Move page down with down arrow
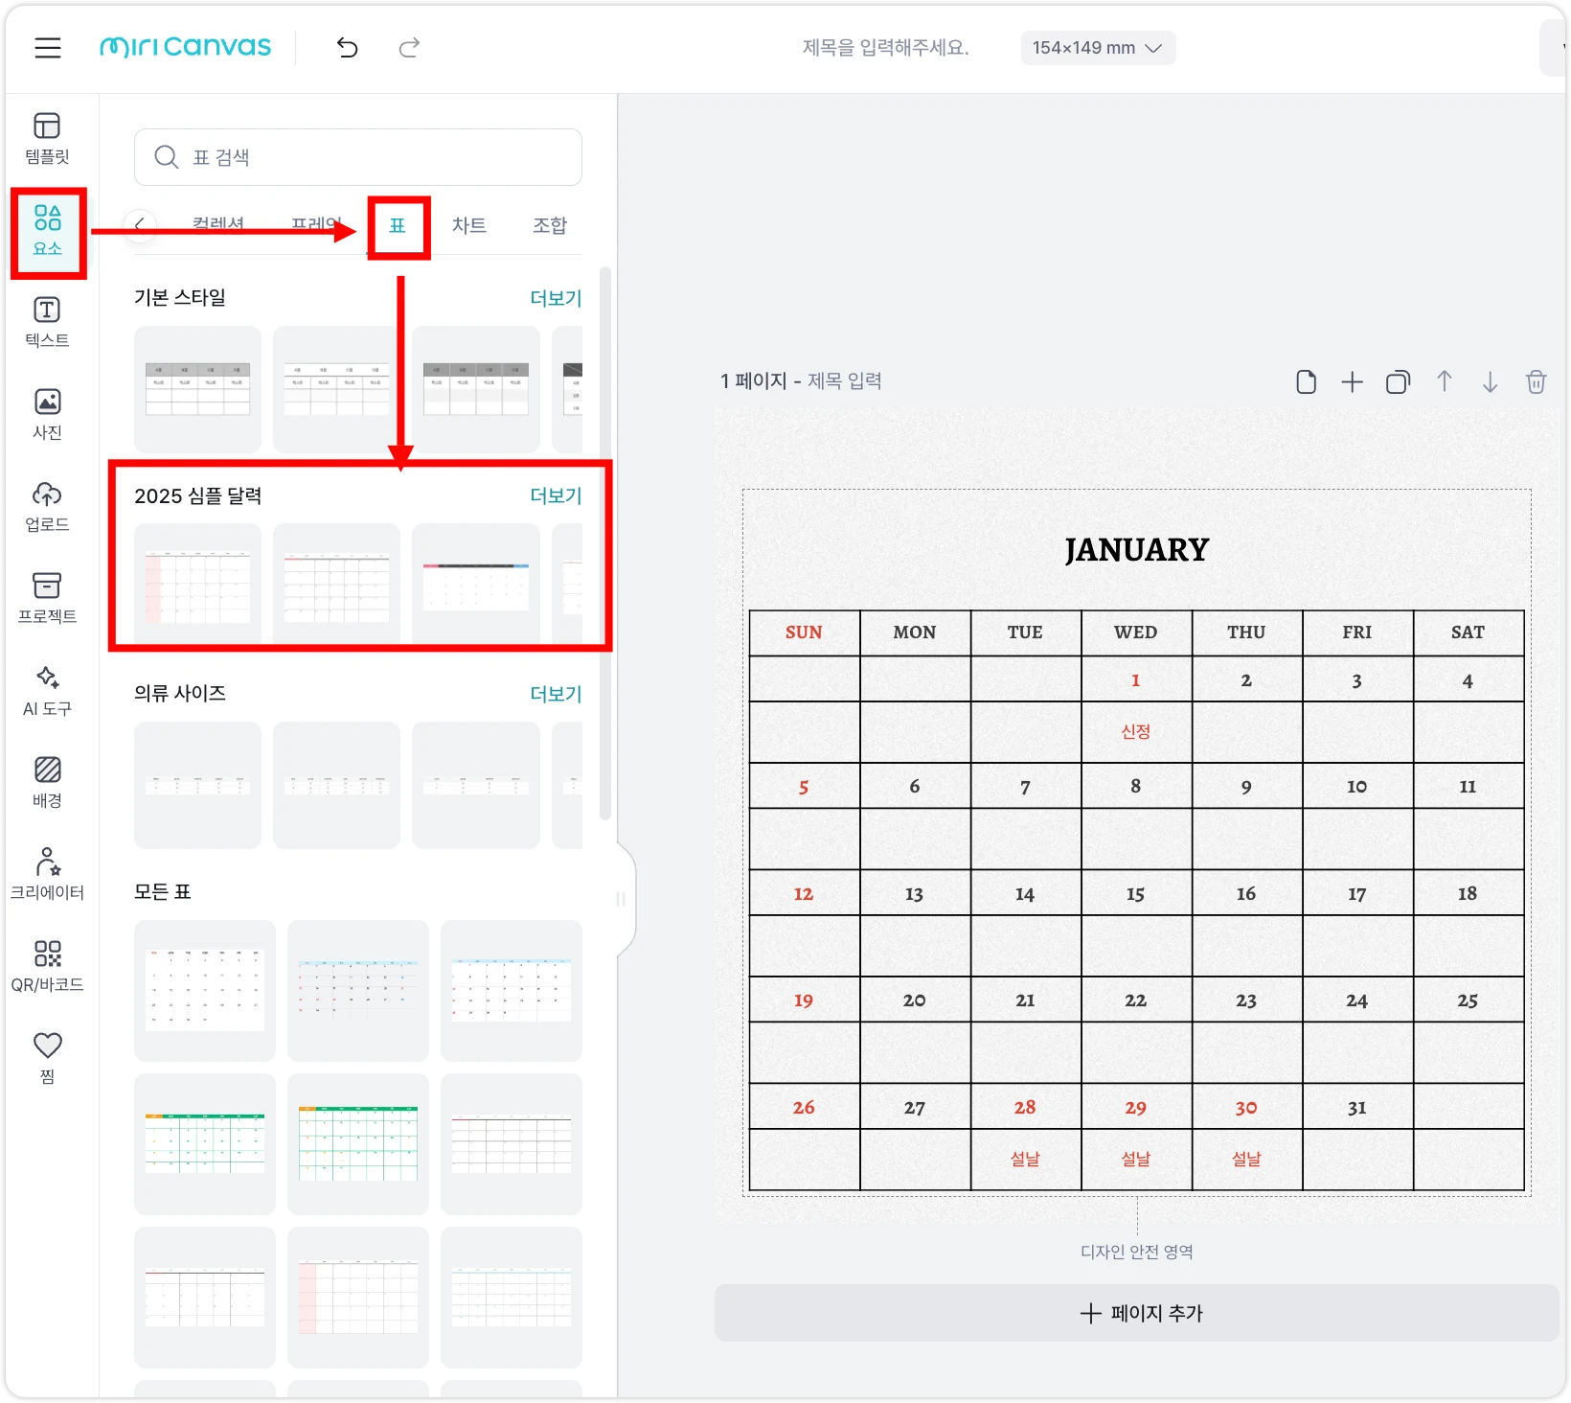Screen dimensions: 1571x1403 pyautogui.click(x=1490, y=382)
